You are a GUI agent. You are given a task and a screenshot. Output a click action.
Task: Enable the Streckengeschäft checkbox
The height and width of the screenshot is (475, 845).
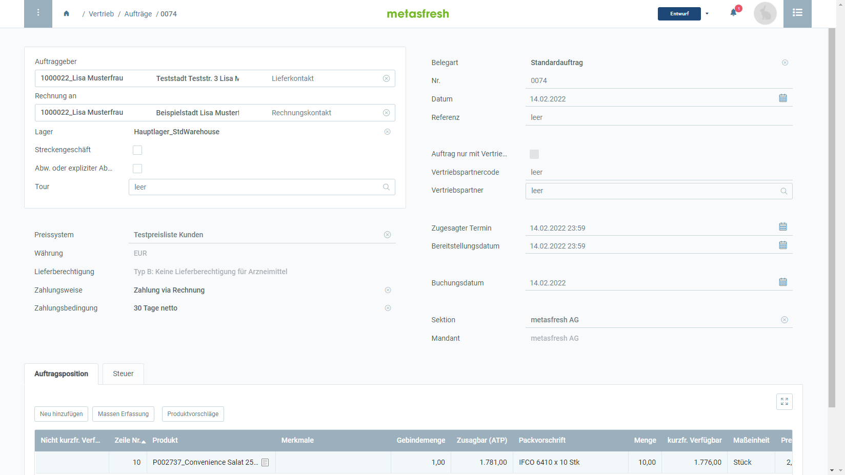click(x=137, y=150)
